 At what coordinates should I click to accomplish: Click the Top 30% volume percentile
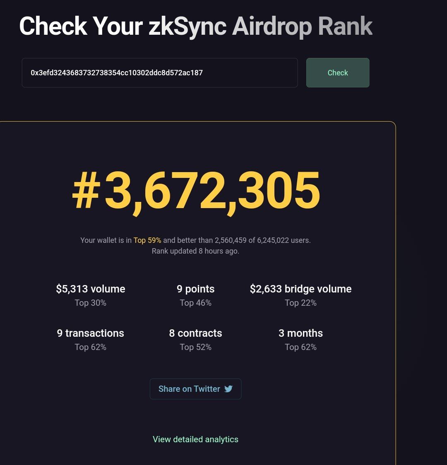(91, 303)
